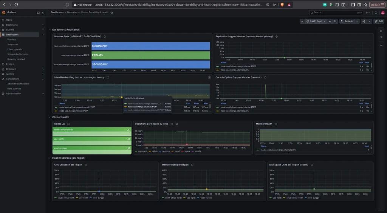The width and height of the screenshot is (387, 213).
Task: Collapse the Dashboards sidebar section
Action: 43,35
